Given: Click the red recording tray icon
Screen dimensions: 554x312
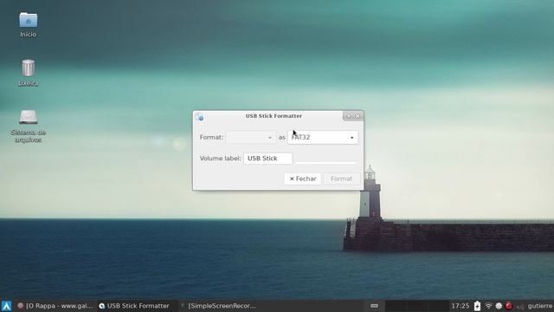Looking at the screenshot, I should point(508,306).
